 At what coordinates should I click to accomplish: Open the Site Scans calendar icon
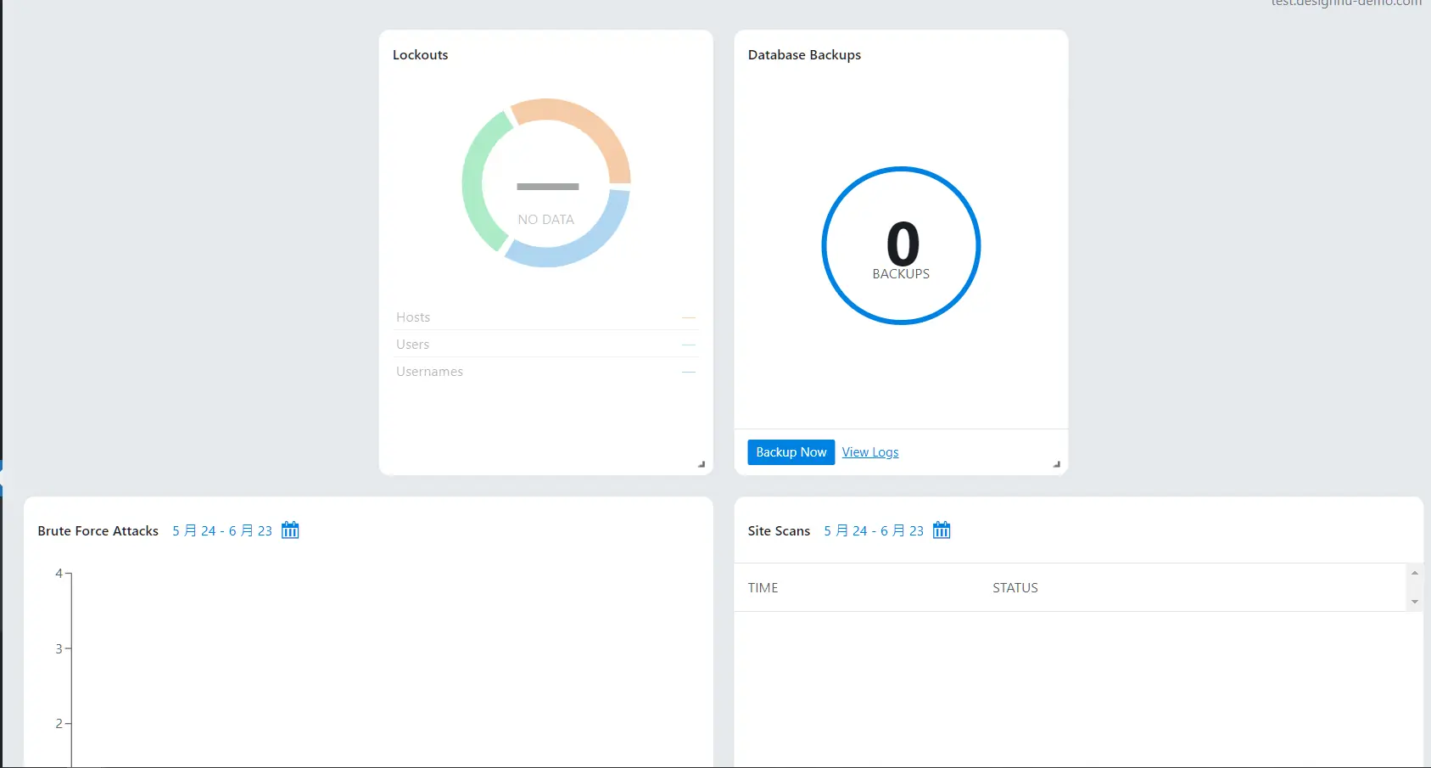click(942, 530)
